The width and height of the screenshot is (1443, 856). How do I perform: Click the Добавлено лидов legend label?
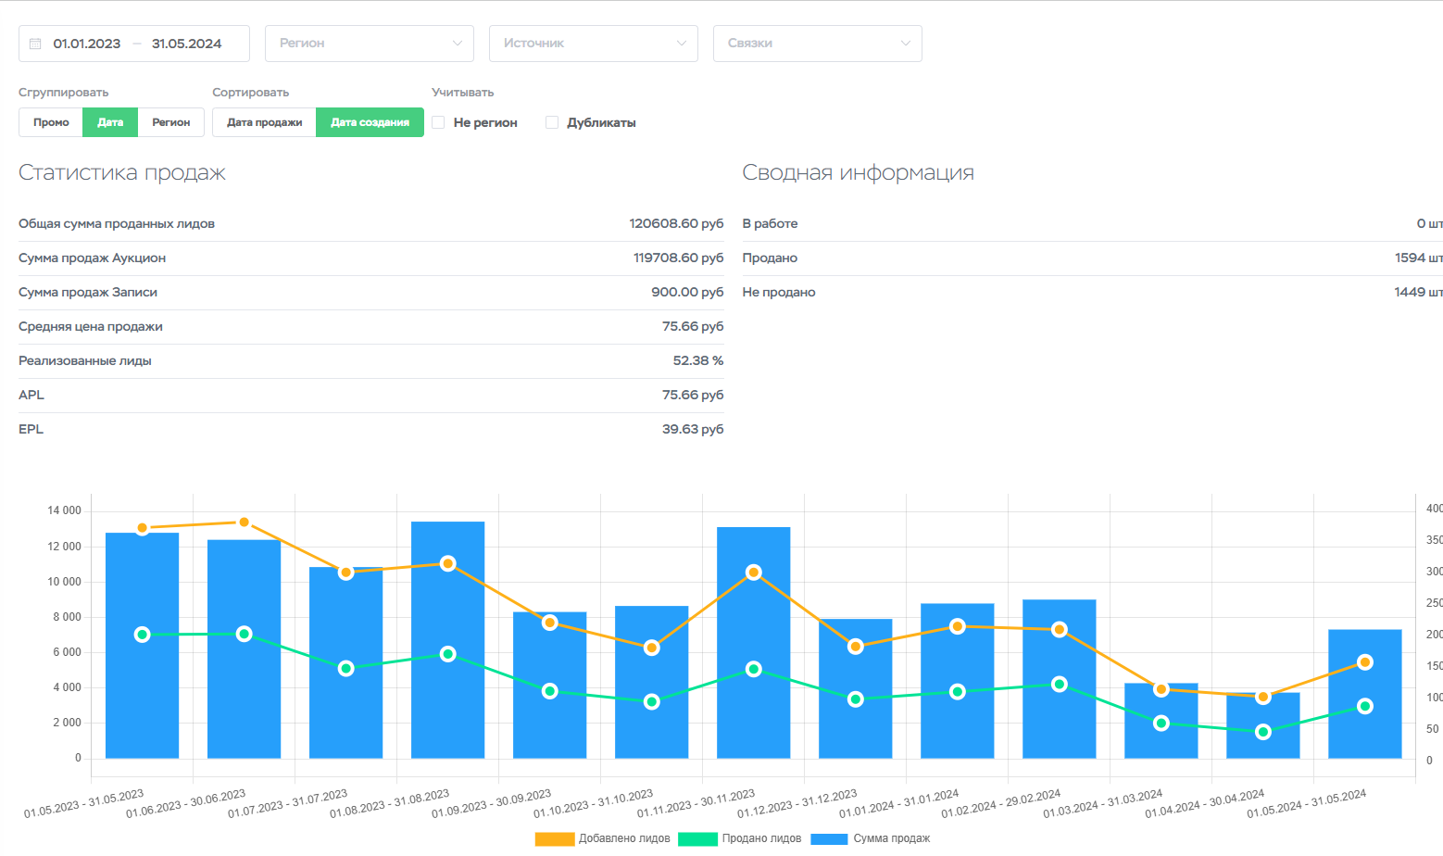pyautogui.click(x=624, y=838)
